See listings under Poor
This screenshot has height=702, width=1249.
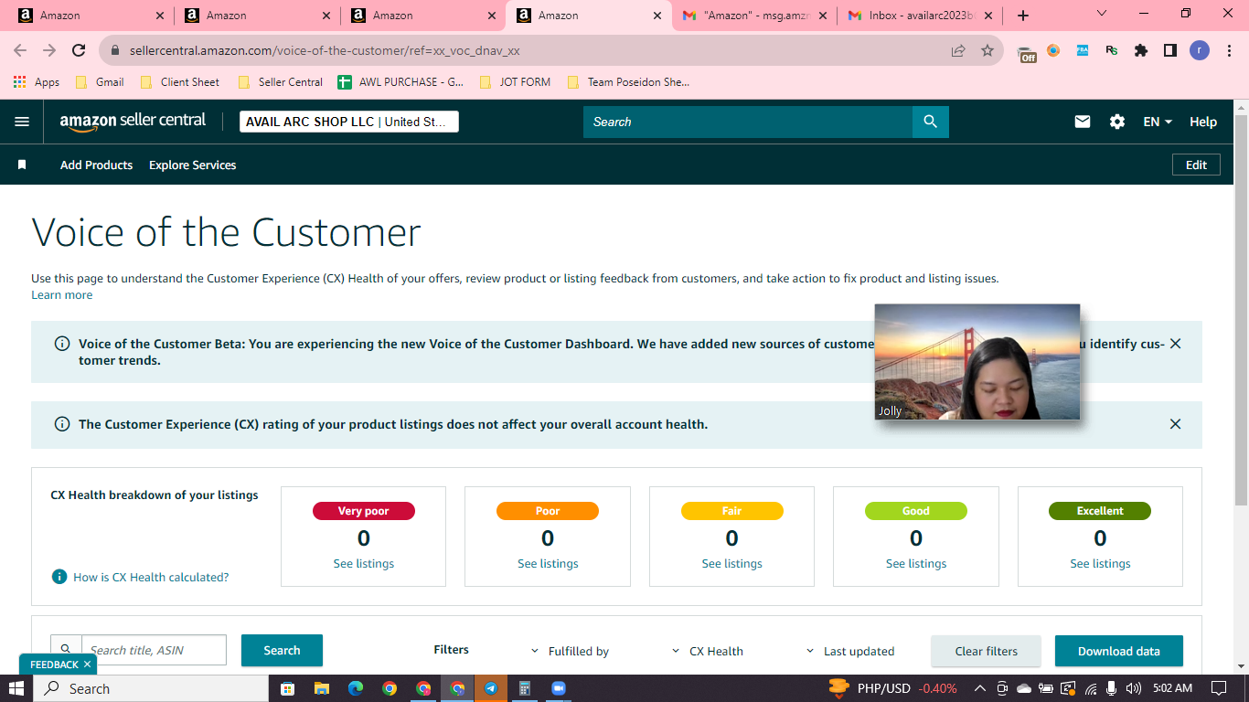(x=548, y=564)
